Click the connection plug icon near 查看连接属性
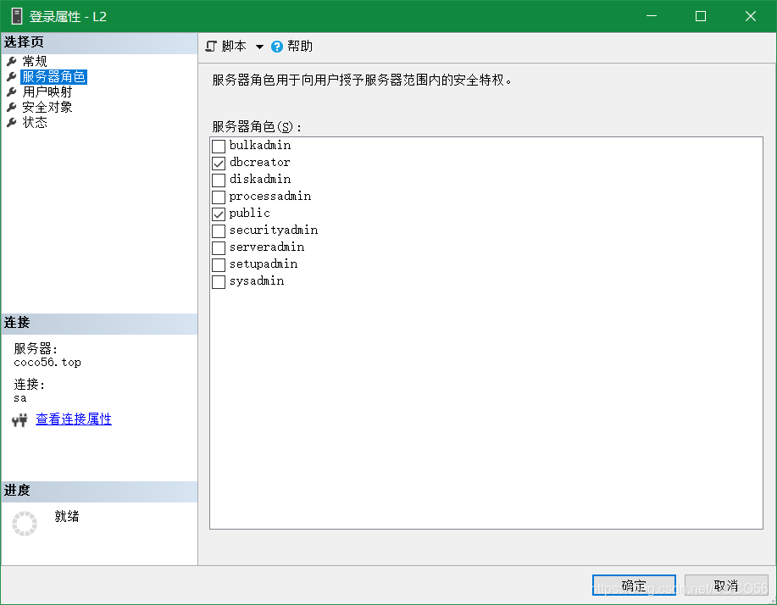 click(x=19, y=420)
